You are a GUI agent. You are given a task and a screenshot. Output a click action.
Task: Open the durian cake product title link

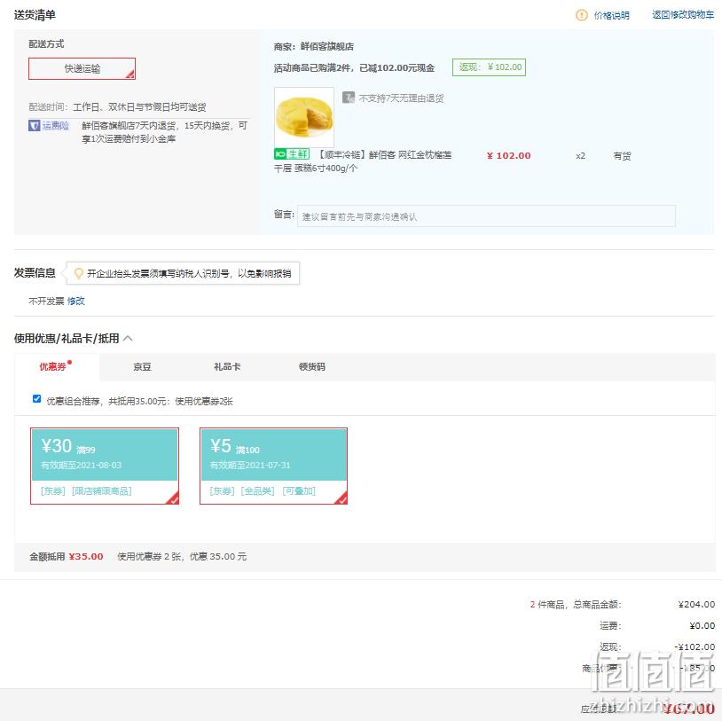(363, 161)
